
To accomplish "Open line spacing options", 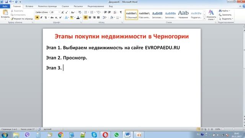I will tap(105, 18).
